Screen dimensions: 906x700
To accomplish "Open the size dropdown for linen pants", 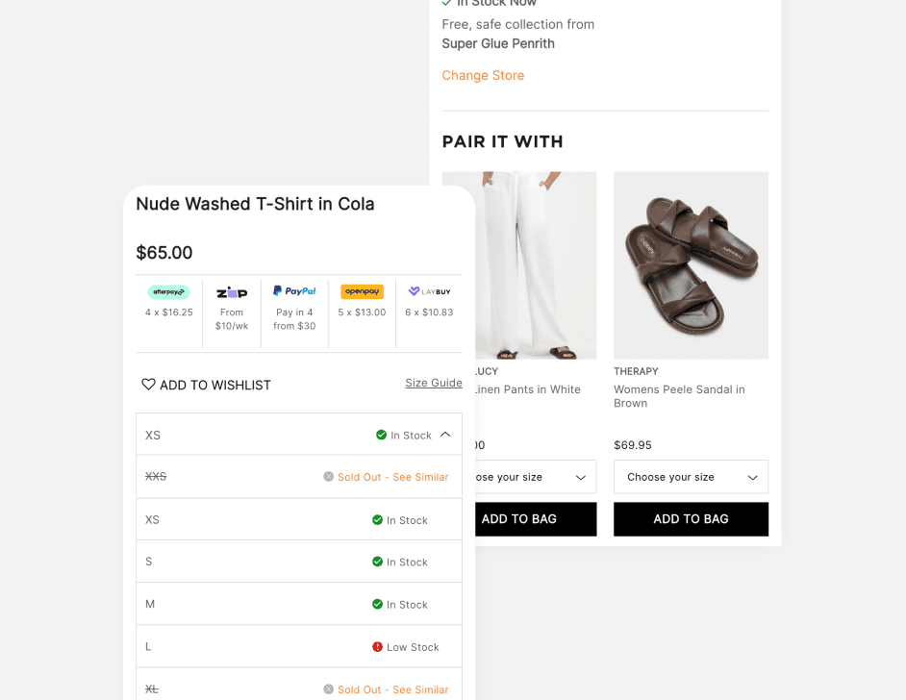I will pyautogui.click(x=536, y=477).
